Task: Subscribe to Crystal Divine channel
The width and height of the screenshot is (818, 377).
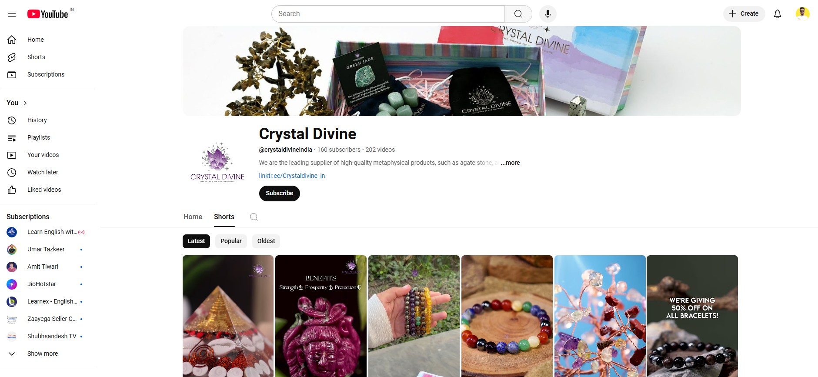Action: [x=280, y=194]
